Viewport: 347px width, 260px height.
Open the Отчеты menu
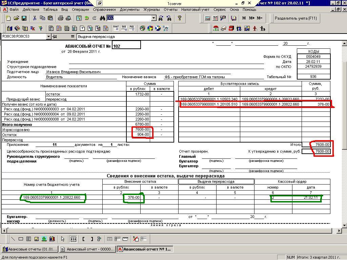(170, 9)
